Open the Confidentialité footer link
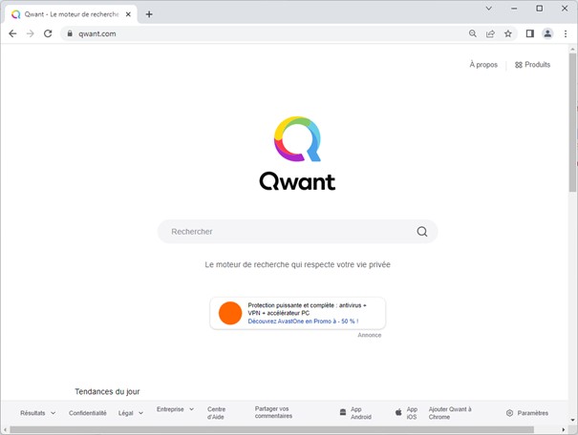The width and height of the screenshot is (578, 435). 87,413
